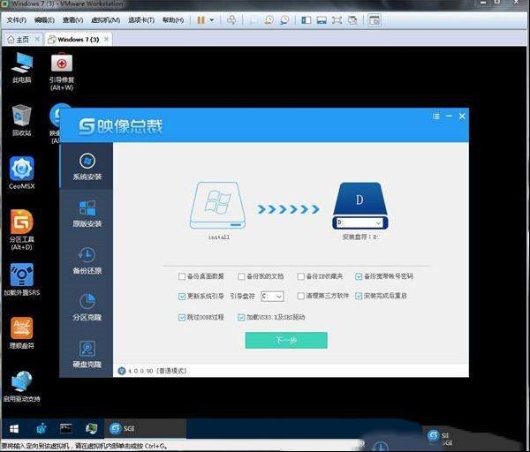Open the 选项卡(T) menu
Viewport: 530px width, 452px height.
click(x=141, y=20)
